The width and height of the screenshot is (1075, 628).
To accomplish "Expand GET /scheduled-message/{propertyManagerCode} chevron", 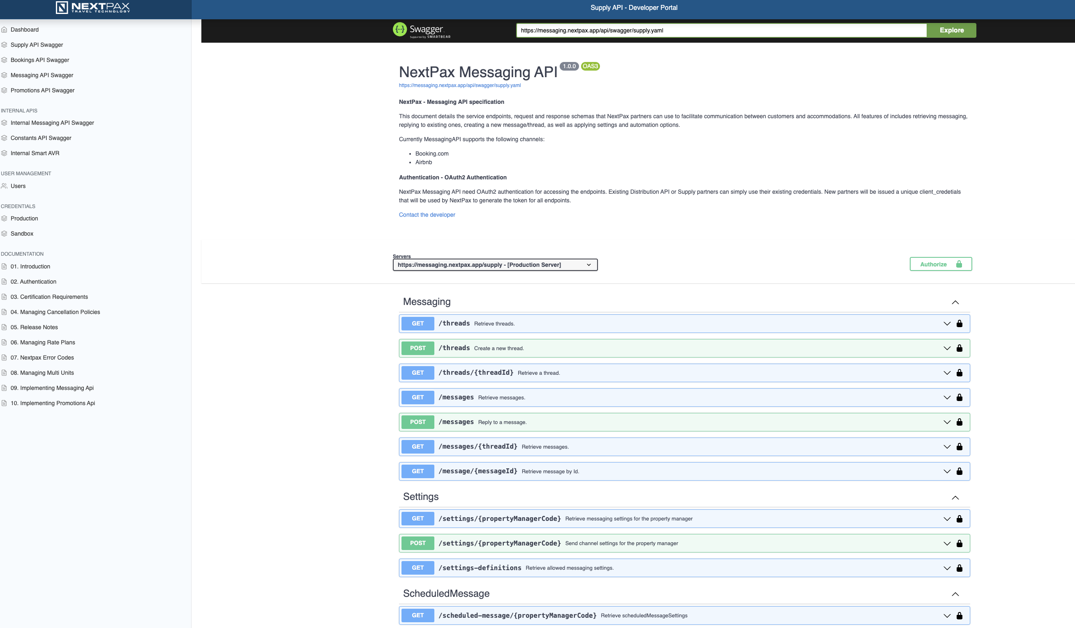I will (947, 616).
